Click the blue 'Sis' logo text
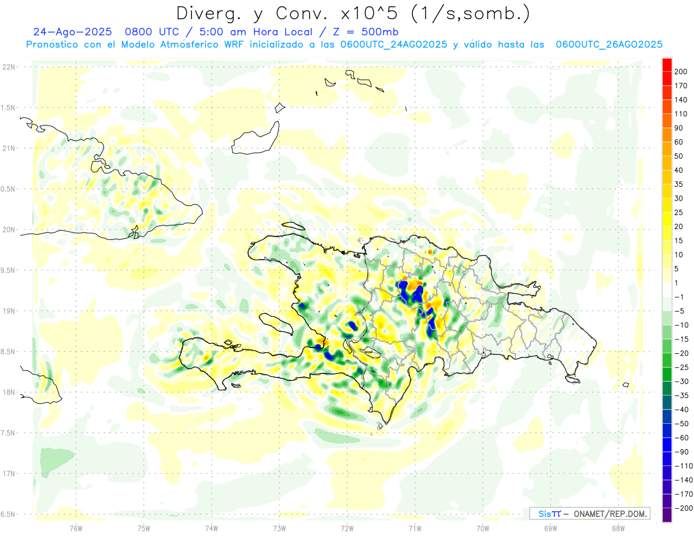Image resolution: width=694 pixels, height=536 pixels. pos(545,513)
